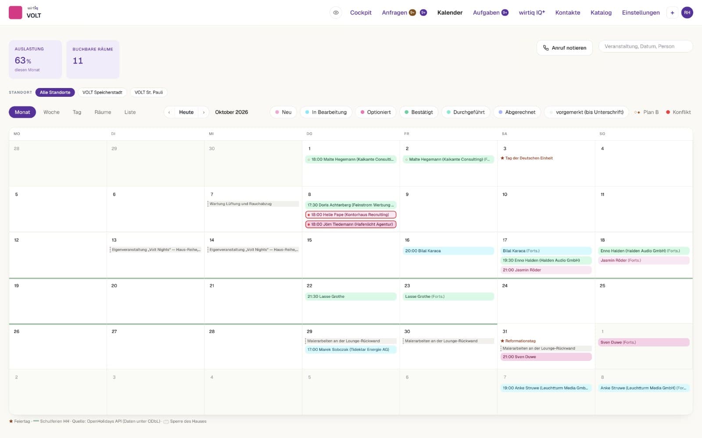Toggle the Bestätigt status filter

coord(419,112)
